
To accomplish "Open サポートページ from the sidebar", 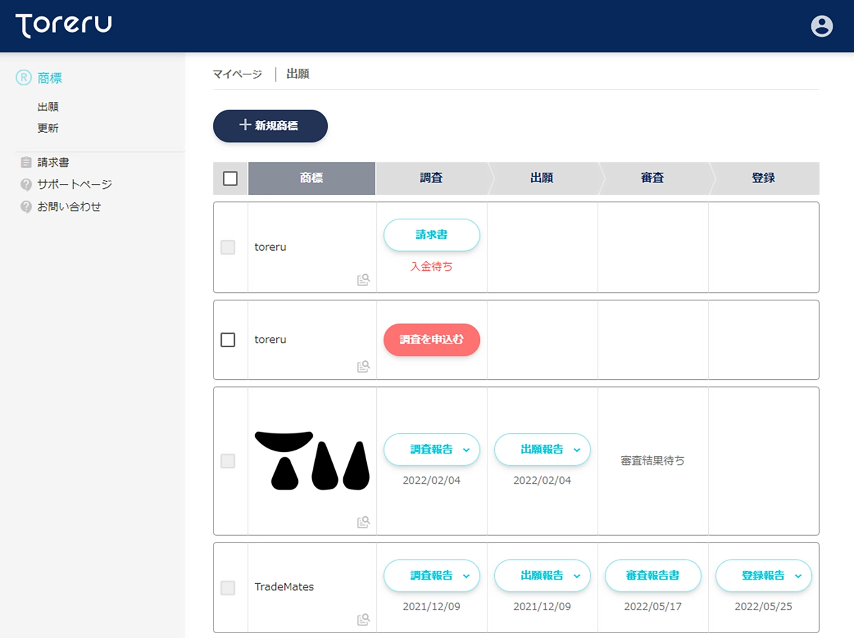I will coord(75,185).
